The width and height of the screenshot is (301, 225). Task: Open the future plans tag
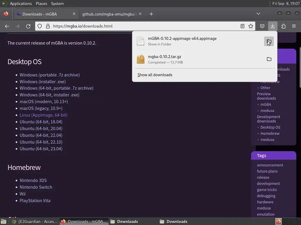267,171
